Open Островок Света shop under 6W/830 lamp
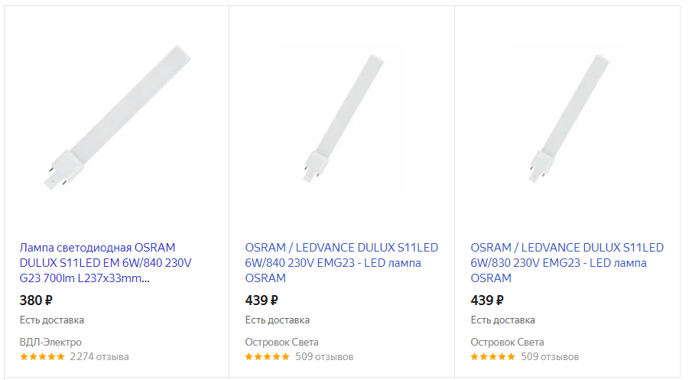Image resolution: width=689 pixels, height=380 pixels. point(507,342)
